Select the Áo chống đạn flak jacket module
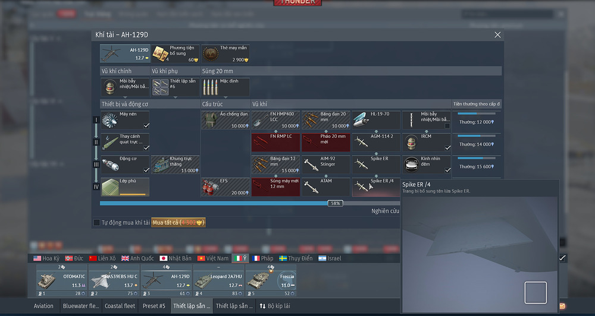Screen dimensions: 595x316 [x=226, y=120]
